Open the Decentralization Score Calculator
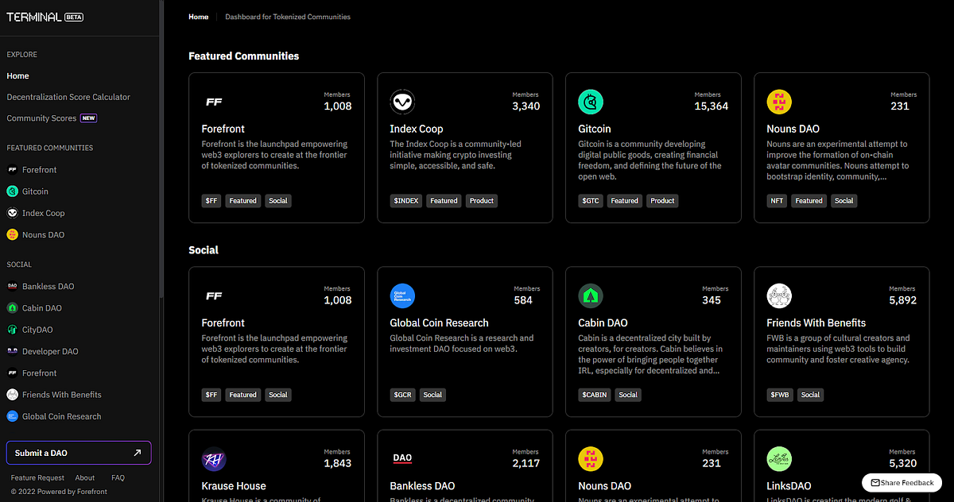954x502 pixels. tap(68, 96)
